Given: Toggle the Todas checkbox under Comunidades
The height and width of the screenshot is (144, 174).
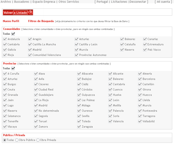Looking at the screenshot, I should coord(13,34).
